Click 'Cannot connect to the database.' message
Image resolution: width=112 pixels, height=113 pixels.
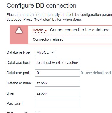pyautogui.click(x=80, y=30)
